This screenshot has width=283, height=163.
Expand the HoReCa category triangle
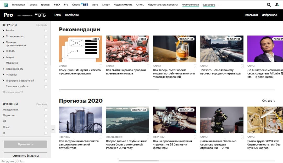[3, 51]
